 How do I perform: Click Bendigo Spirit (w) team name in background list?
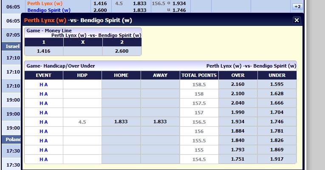tap(49, 10)
